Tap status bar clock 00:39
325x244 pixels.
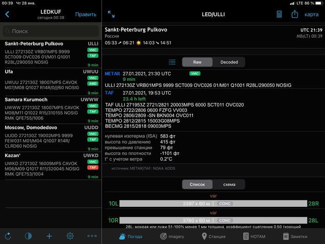pos(7,3)
